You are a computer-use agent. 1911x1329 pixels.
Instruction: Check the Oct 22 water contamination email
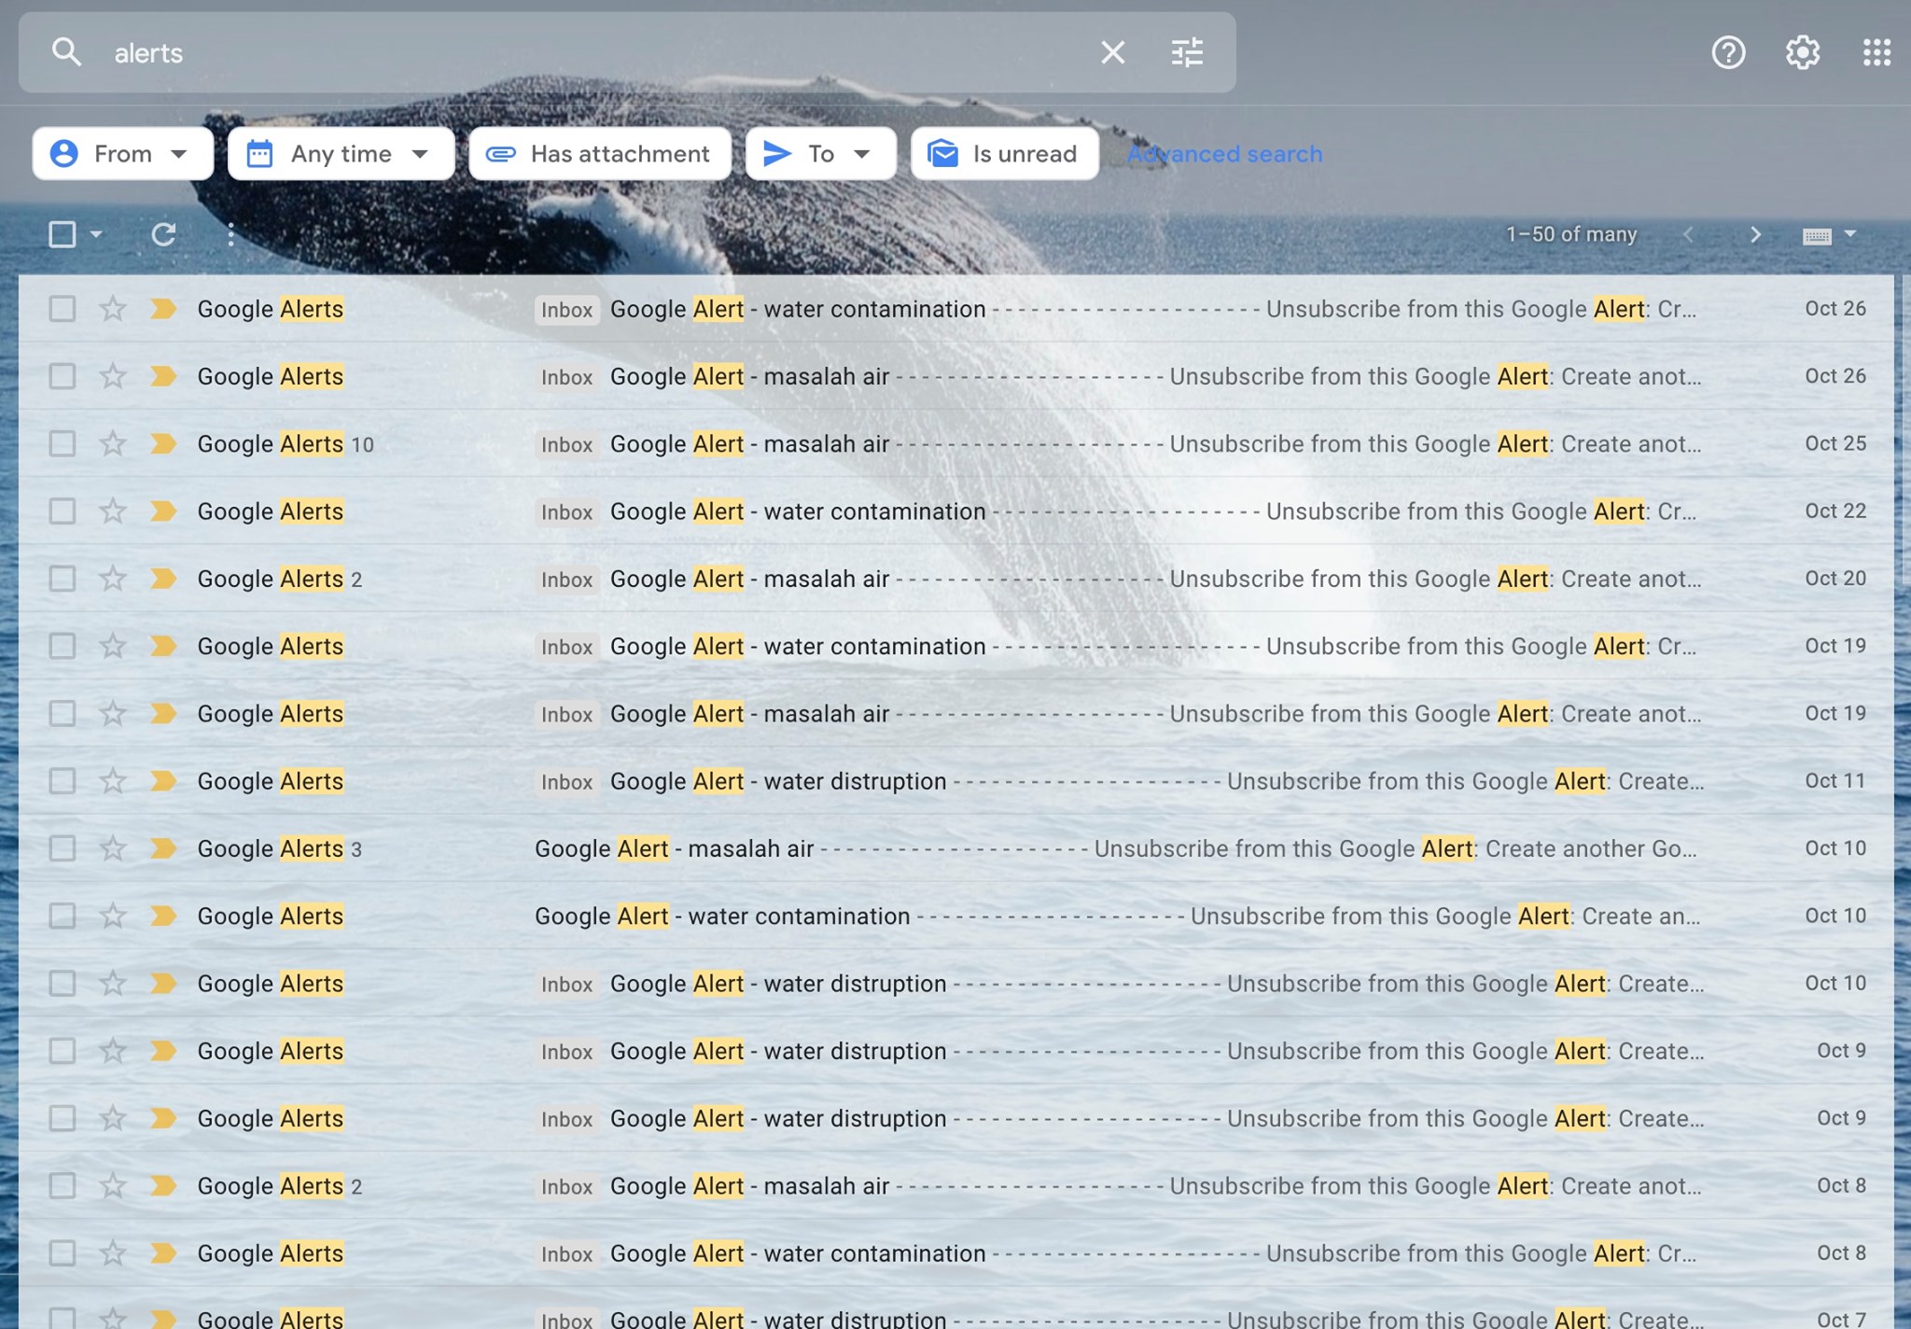click(x=63, y=511)
